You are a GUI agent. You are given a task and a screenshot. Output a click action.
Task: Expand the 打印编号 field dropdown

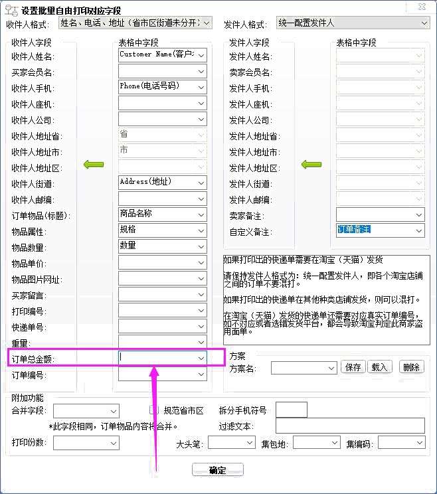[163, 310]
